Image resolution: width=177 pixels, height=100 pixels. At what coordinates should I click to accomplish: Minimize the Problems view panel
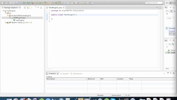171,73
